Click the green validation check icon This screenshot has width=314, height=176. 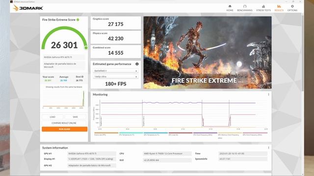tap(78, 20)
